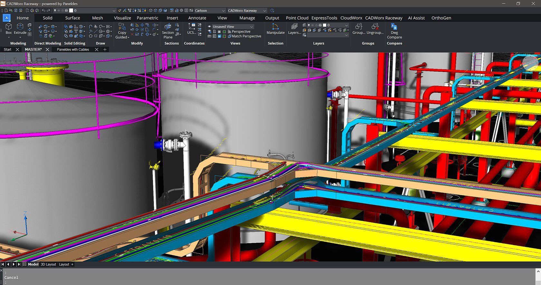Run the Dwg Compare tool
541x285 pixels.
tap(394, 31)
